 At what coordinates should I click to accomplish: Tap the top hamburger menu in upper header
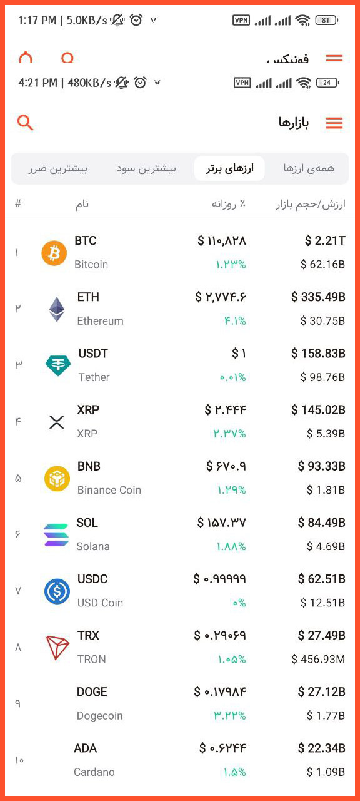(x=334, y=58)
